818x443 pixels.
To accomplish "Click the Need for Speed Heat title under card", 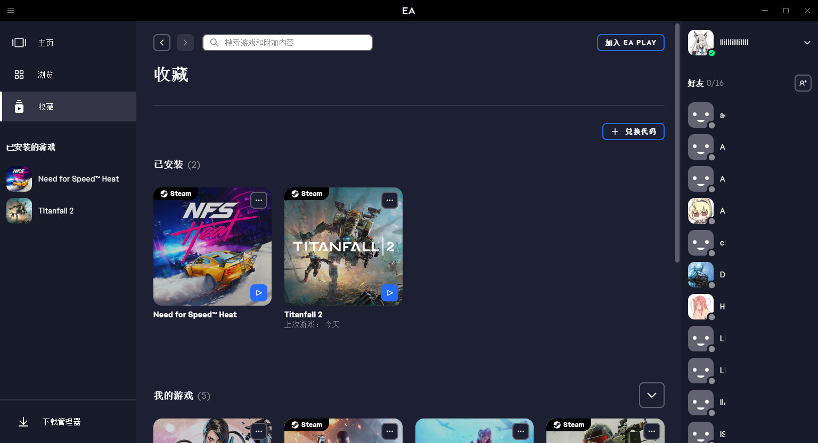I will click(x=195, y=315).
